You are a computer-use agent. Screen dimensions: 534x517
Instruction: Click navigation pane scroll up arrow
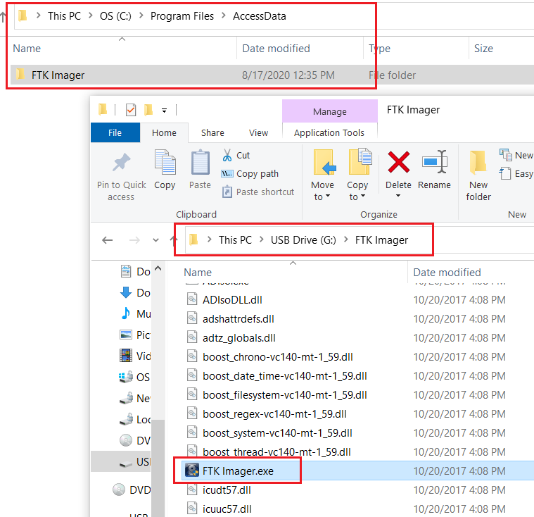(158, 268)
